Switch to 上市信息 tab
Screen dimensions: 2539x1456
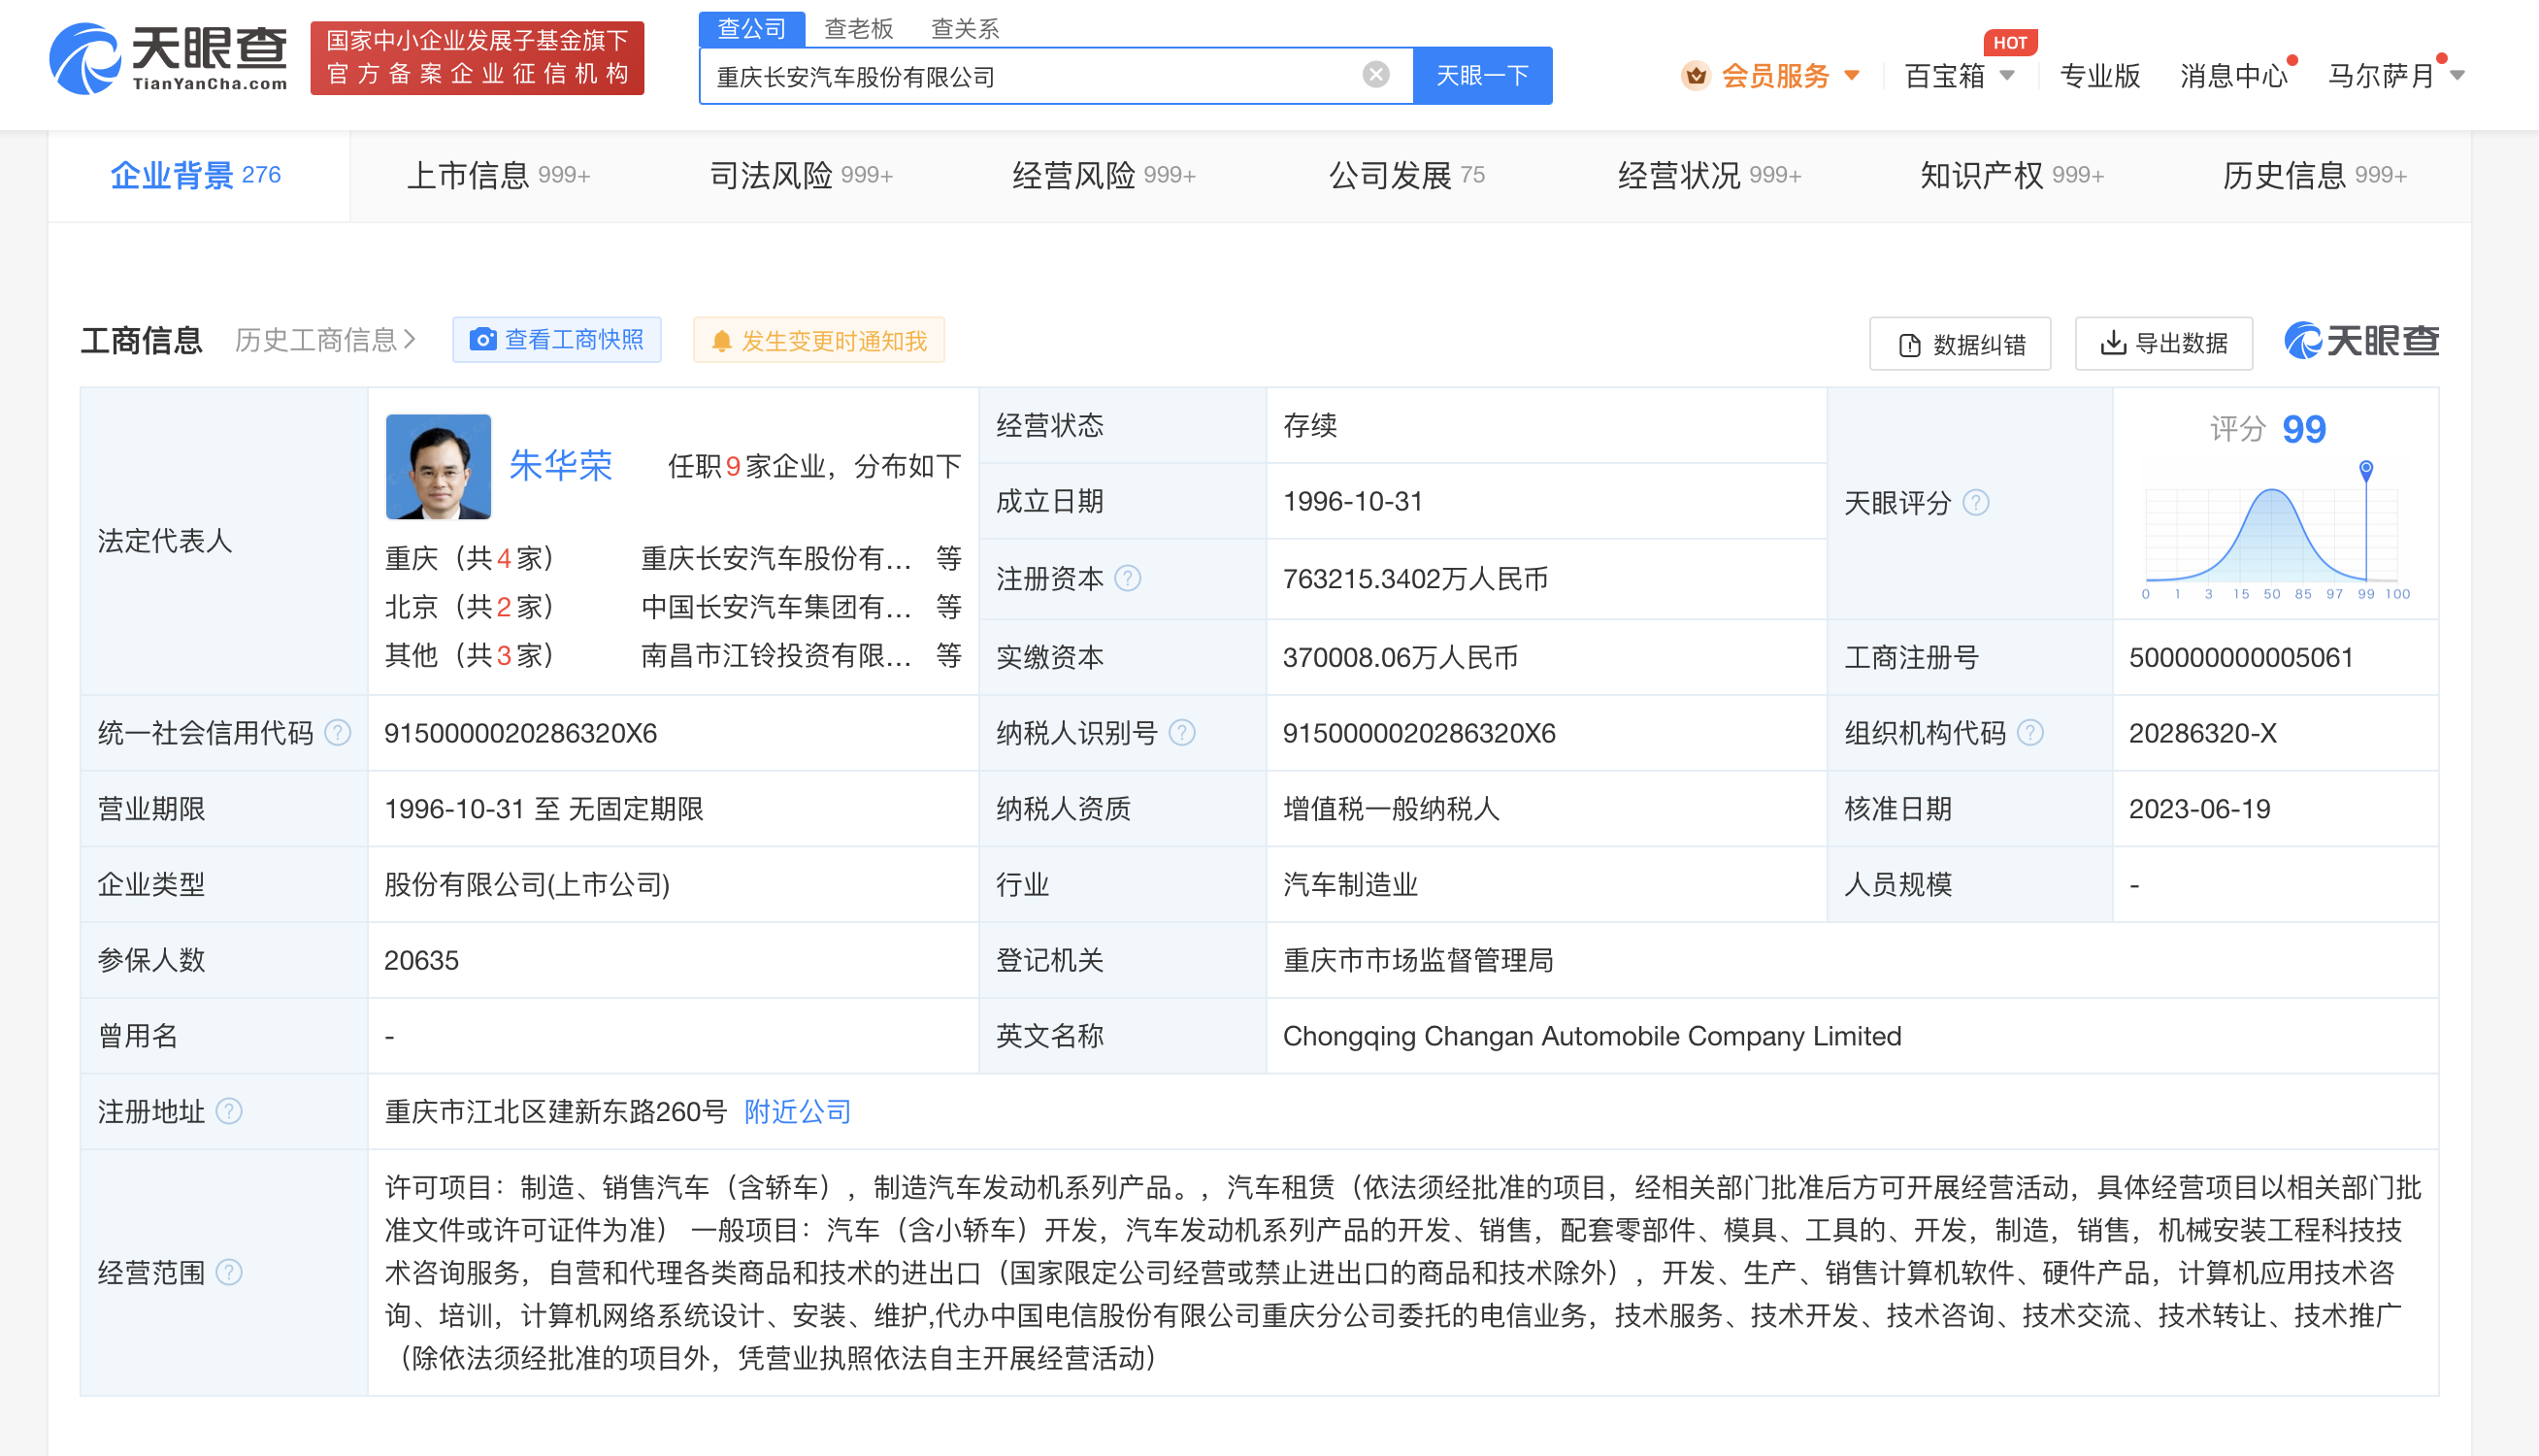(498, 175)
